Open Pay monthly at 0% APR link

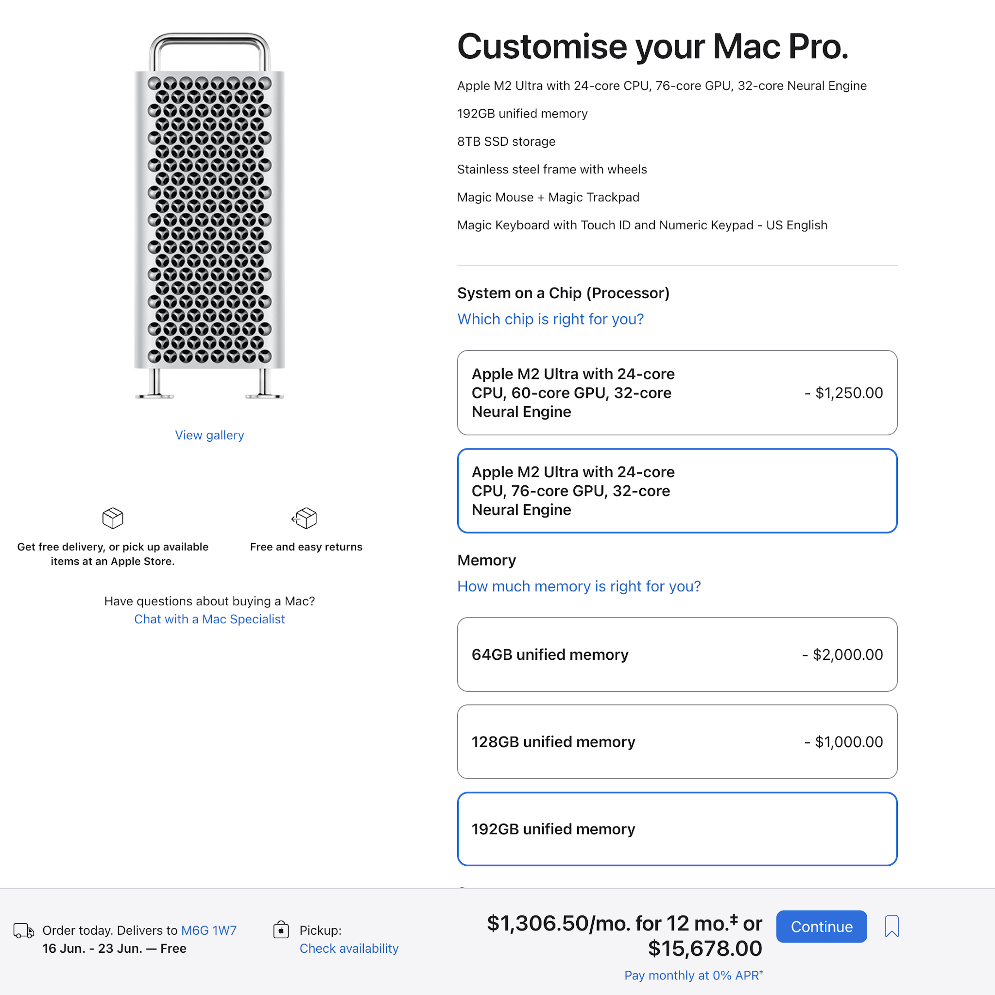pyautogui.click(x=693, y=975)
